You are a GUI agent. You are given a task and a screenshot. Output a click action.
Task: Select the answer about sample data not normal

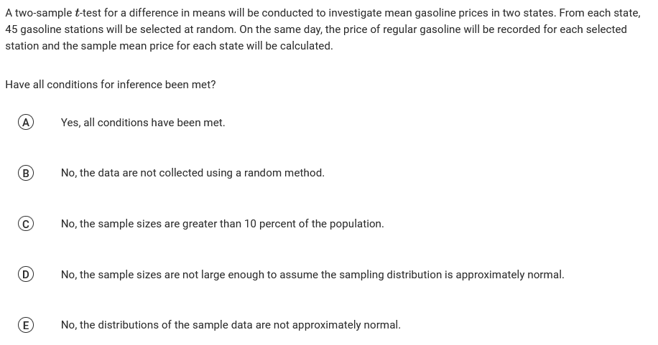coord(231,325)
